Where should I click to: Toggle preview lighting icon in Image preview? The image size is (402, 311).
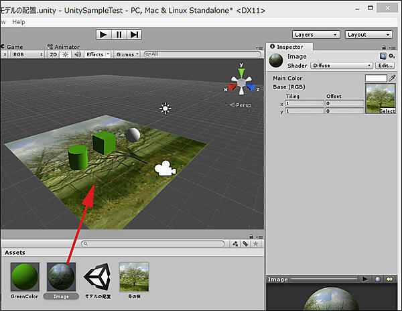click(x=389, y=279)
